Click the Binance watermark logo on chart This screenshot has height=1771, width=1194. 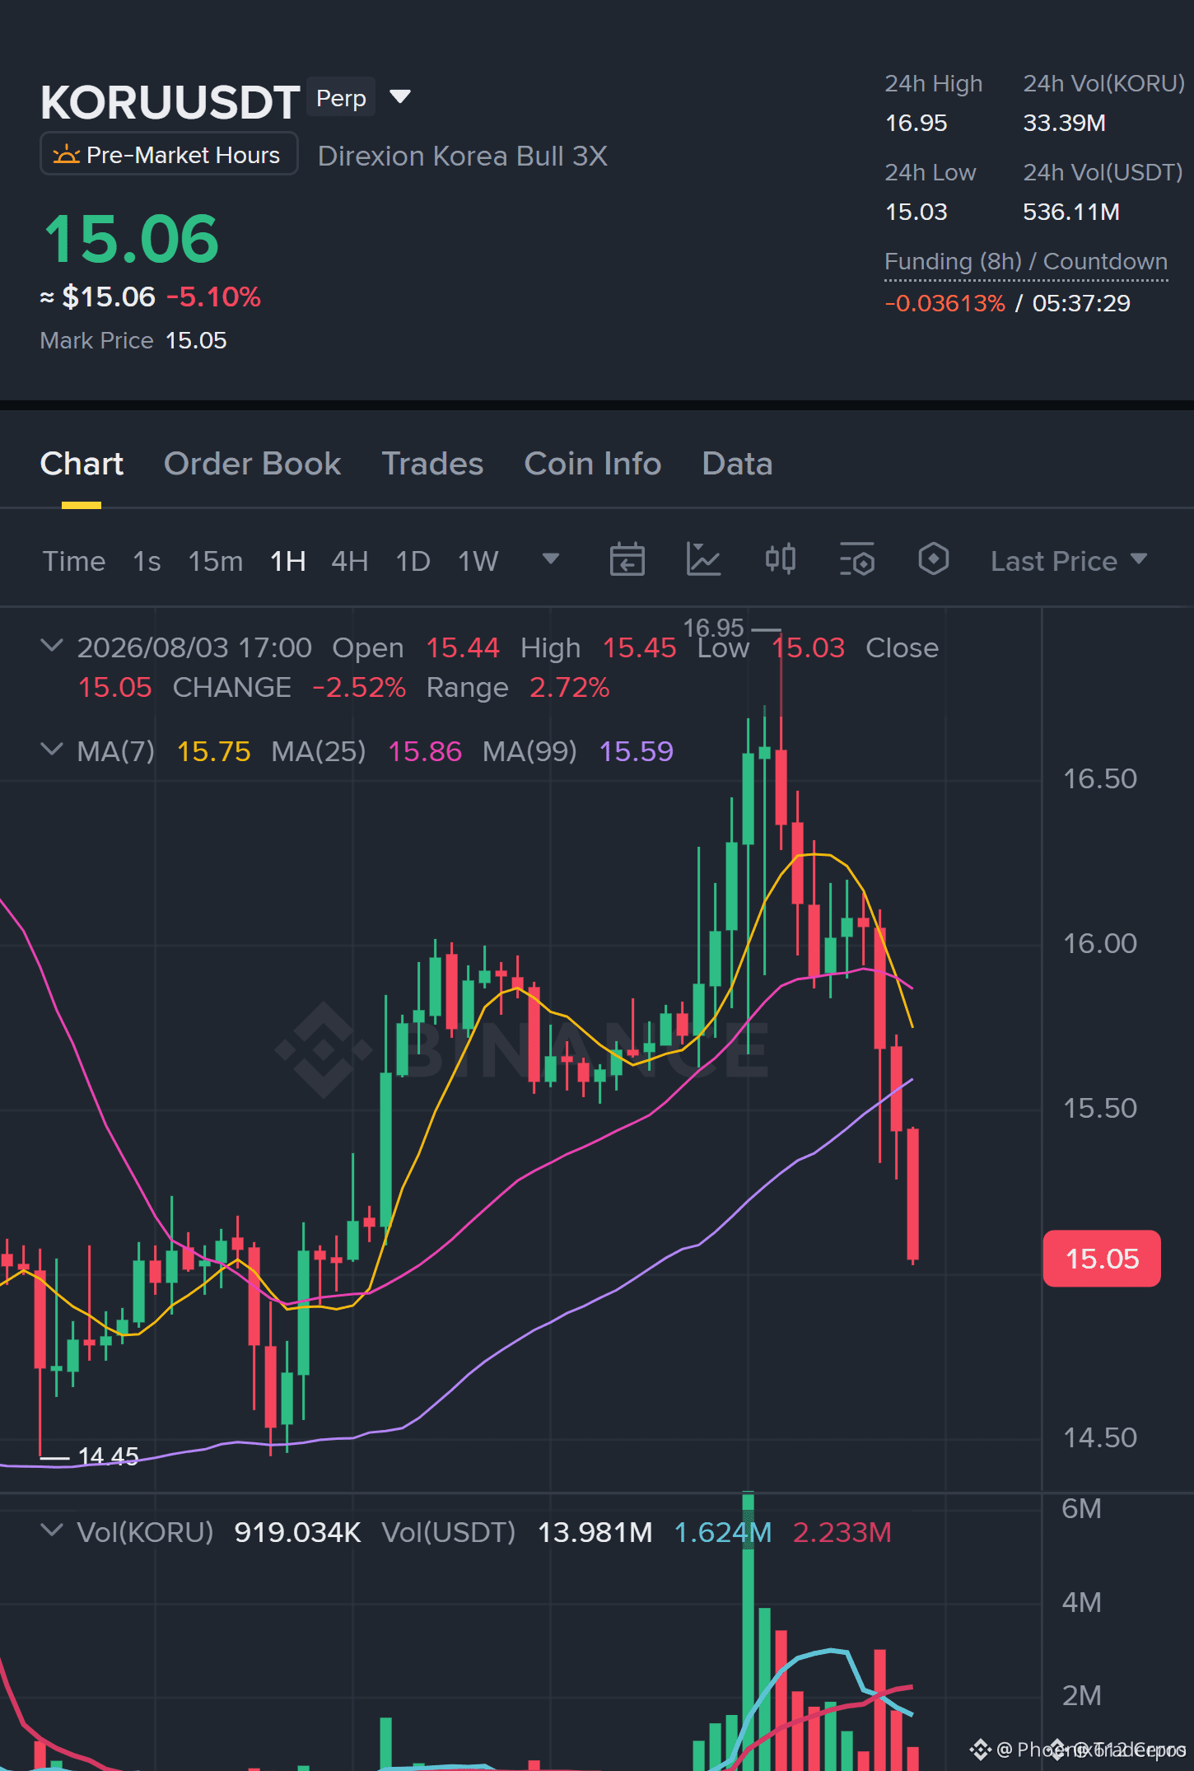point(524,1049)
